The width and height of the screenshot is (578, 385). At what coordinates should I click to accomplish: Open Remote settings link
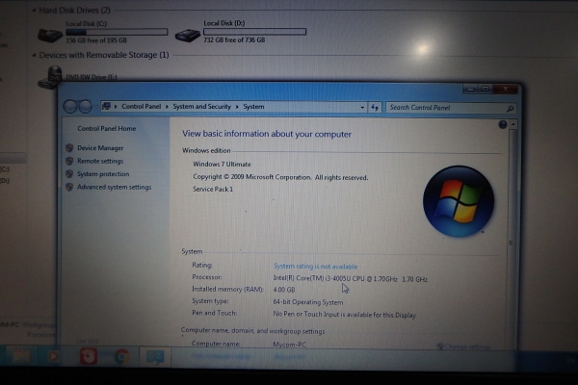pos(100,161)
